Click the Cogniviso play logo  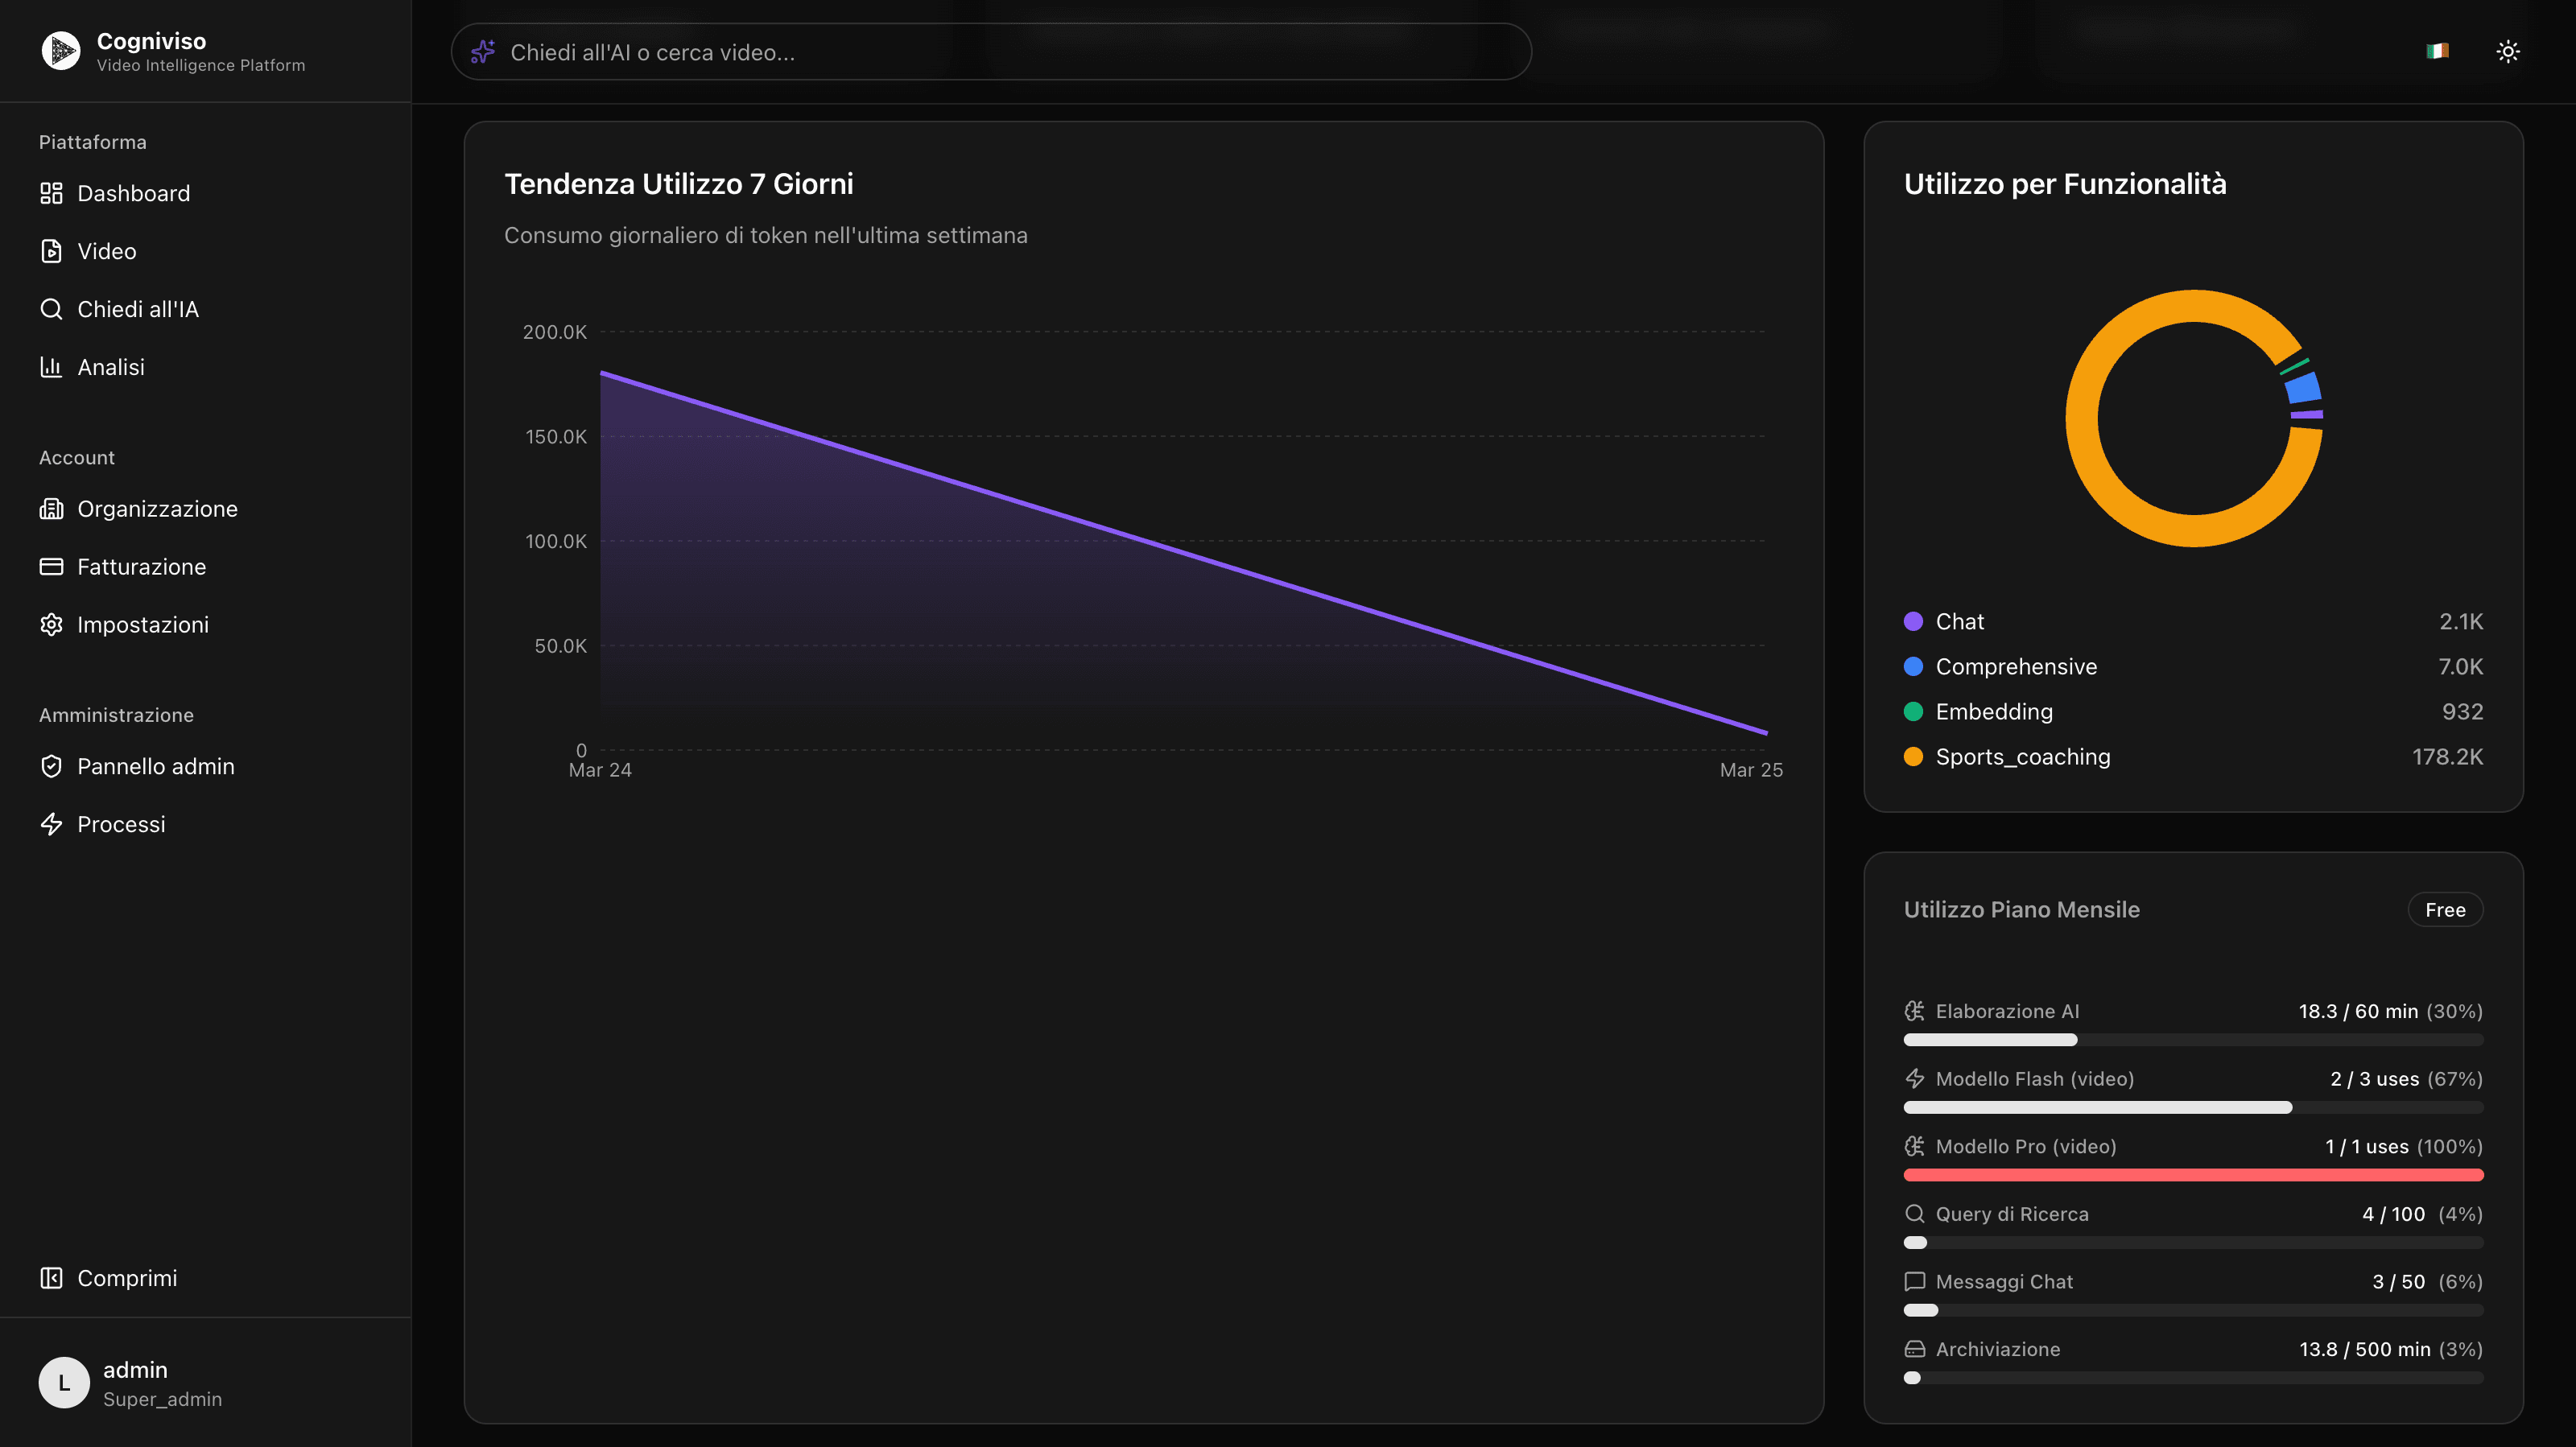pos(60,50)
